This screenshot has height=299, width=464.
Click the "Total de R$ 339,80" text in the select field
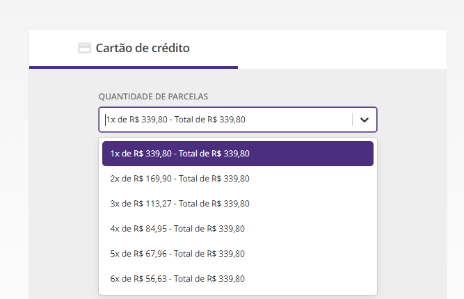click(209, 120)
